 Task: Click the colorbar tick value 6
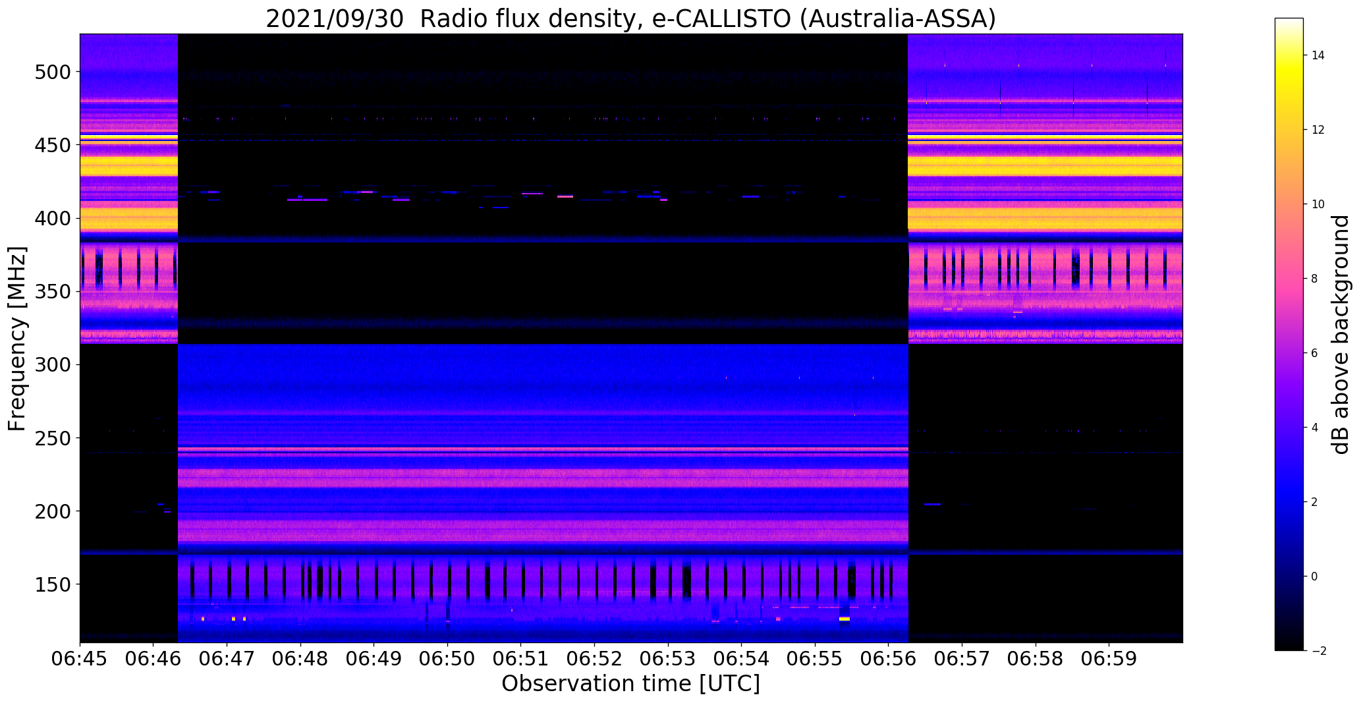click(1315, 353)
